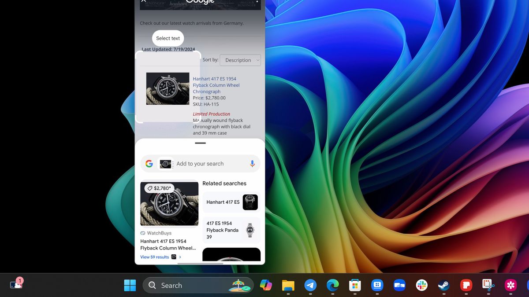Click the Add to your search field
The height and width of the screenshot is (297, 529).
tap(201, 163)
